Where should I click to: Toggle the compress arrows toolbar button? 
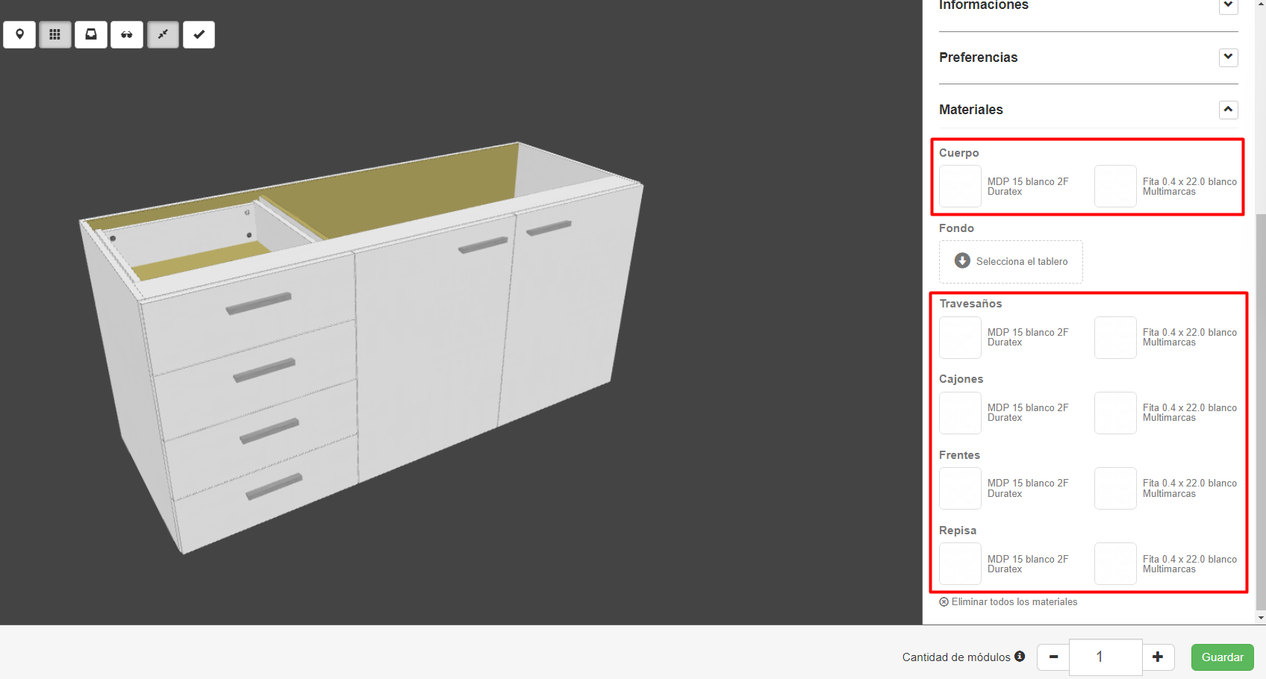point(163,34)
